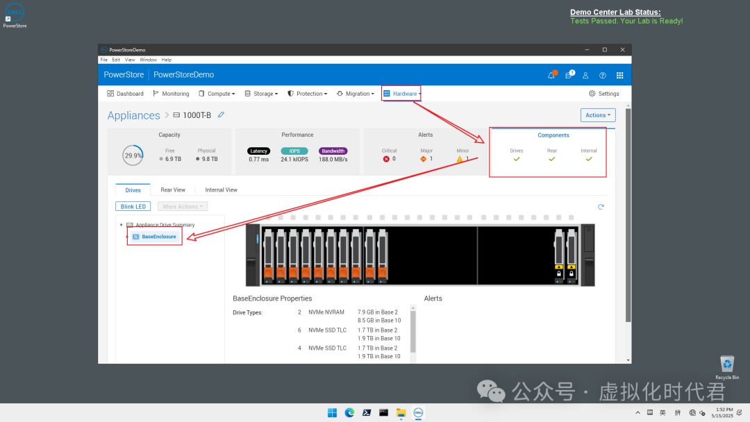Image resolution: width=750 pixels, height=422 pixels.
Task: Open the Window menu
Action: point(148,60)
